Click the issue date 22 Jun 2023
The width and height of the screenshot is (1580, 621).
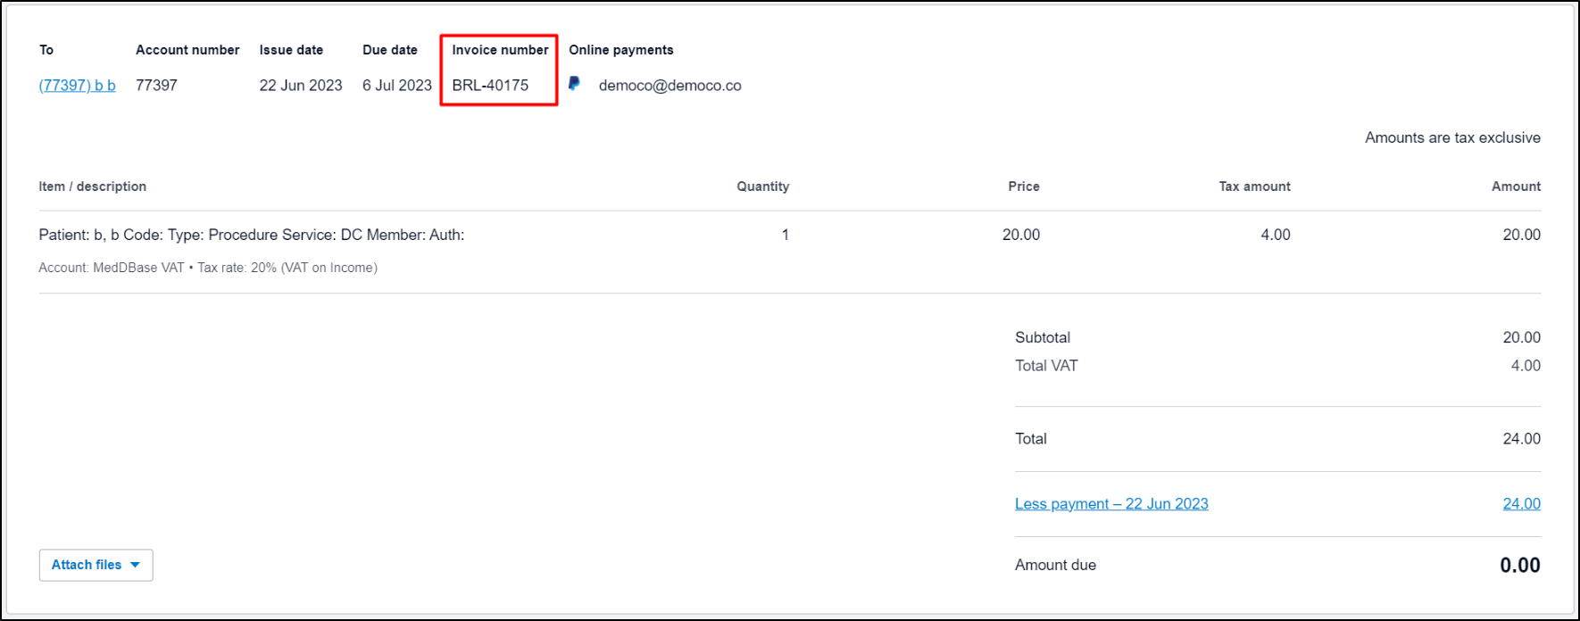point(300,86)
